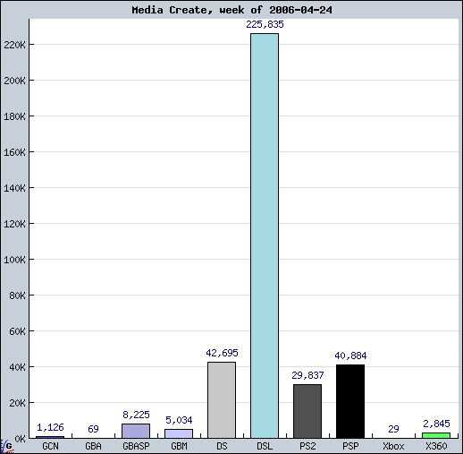
Task: Select the dark gray PS2 bar
Action: click(x=307, y=411)
